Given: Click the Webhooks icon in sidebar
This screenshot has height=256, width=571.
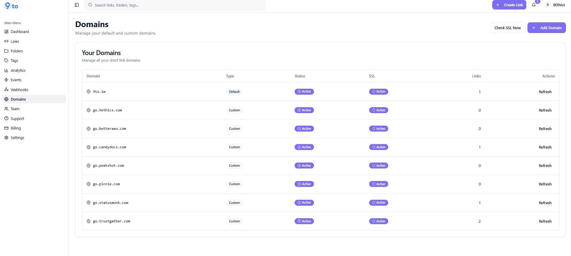Looking at the screenshot, I should coord(6,90).
